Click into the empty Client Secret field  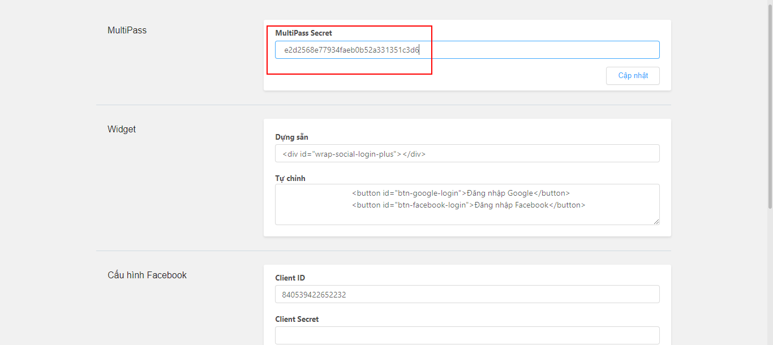click(467, 335)
